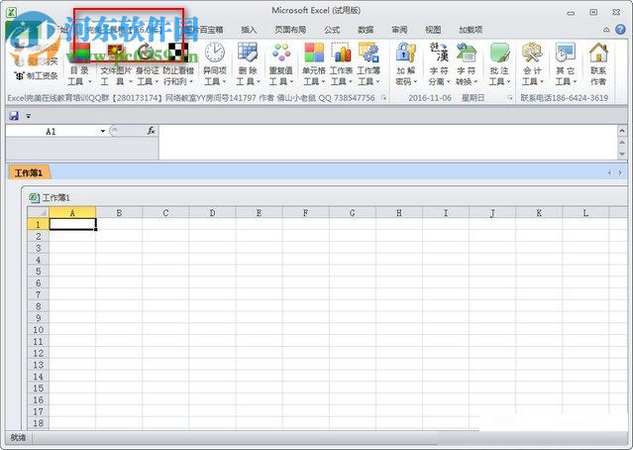The width and height of the screenshot is (633, 450).
Task: Select column header H
Action: pyautogui.click(x=399, y=212)
